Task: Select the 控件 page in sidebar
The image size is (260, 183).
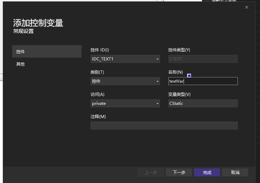Action: click(x=47, y=51)
